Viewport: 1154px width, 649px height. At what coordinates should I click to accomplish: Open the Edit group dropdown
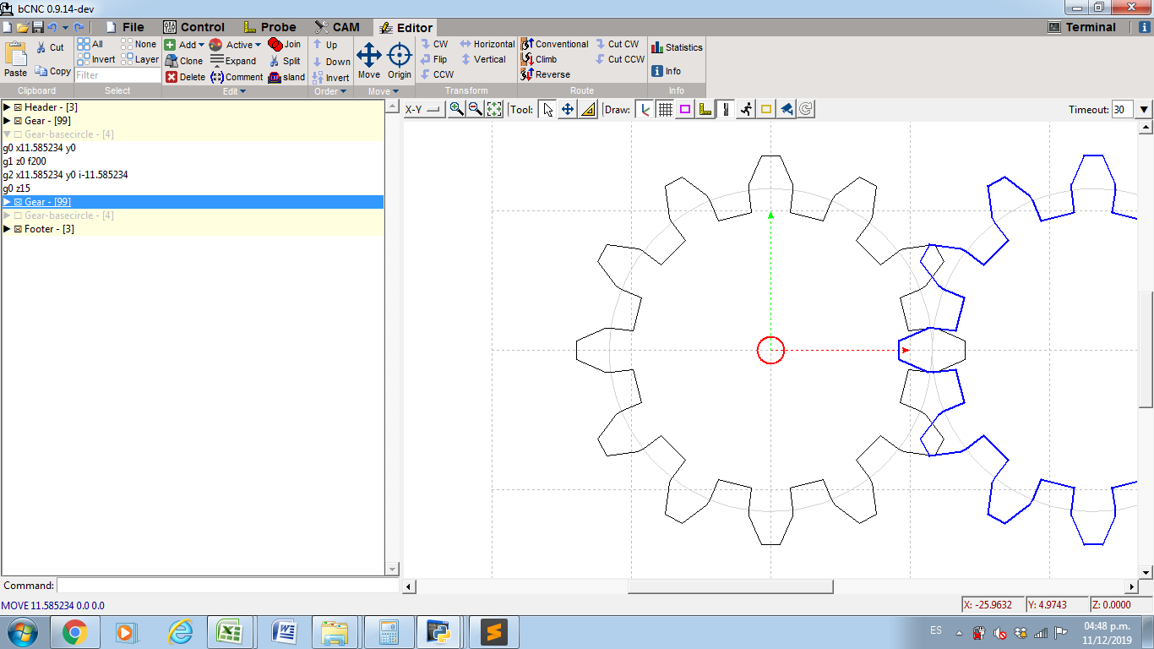(x=234, y=91)
